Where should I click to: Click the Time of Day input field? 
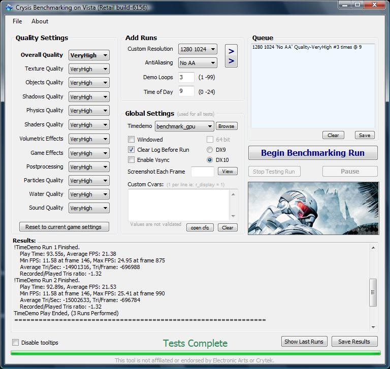(x=186, y=91)
